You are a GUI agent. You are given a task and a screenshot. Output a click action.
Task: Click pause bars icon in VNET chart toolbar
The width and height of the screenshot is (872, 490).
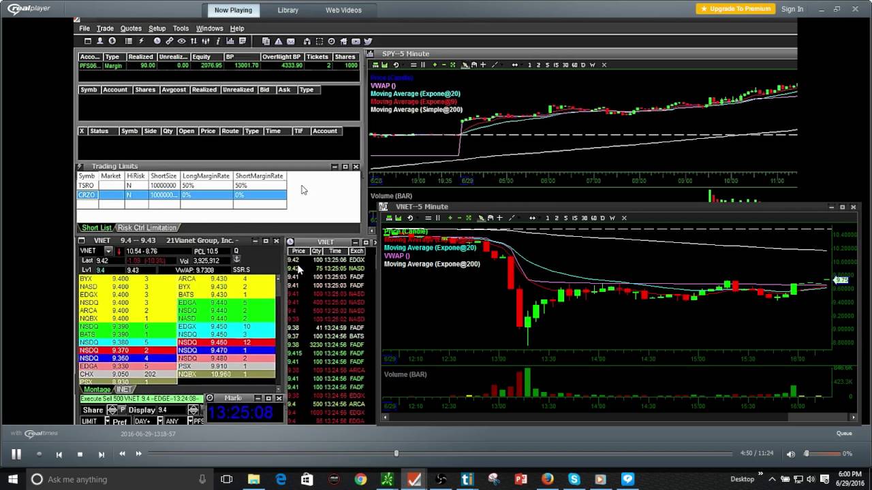point(437,218)
